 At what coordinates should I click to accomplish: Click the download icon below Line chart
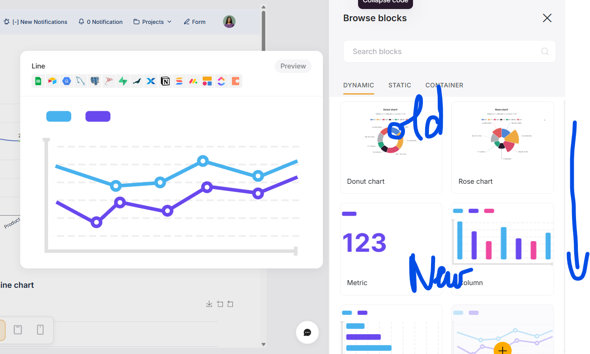click(209, 304)
